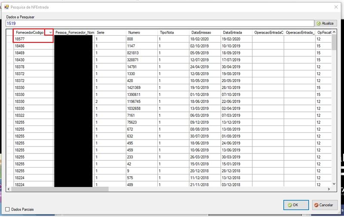
Task: Click the DataEntrada cell 30/04/2019
Action: [x=236, y=67]
